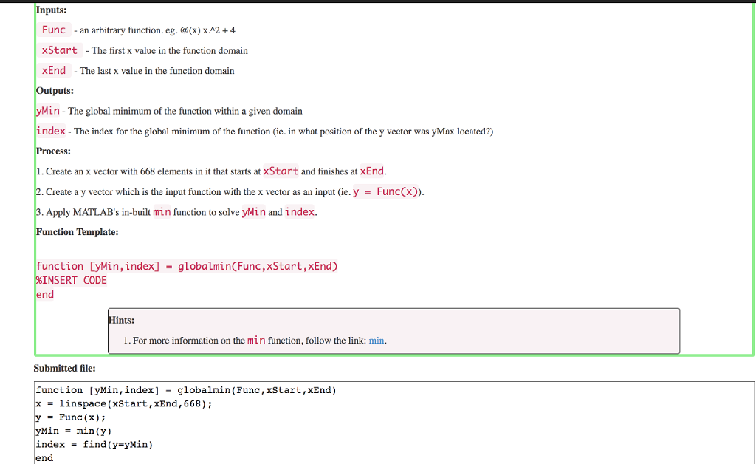
Task: Click the function template declaration line
Action: 187,266
